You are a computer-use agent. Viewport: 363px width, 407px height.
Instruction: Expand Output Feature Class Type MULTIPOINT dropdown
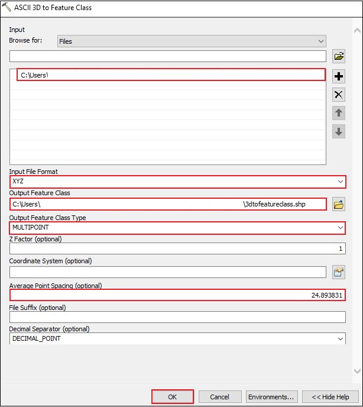point(178,228)
